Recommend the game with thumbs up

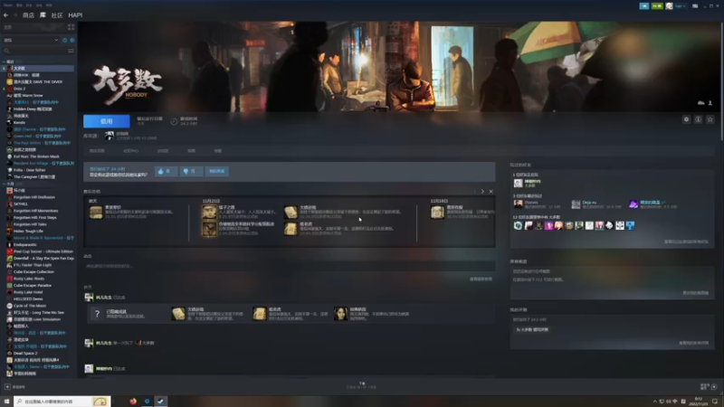[x=166, y=171]
